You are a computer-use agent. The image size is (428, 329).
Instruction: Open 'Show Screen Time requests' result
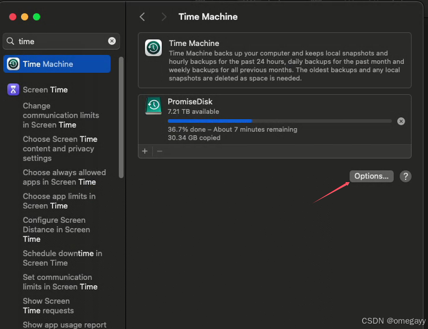[x=48, y=306]
